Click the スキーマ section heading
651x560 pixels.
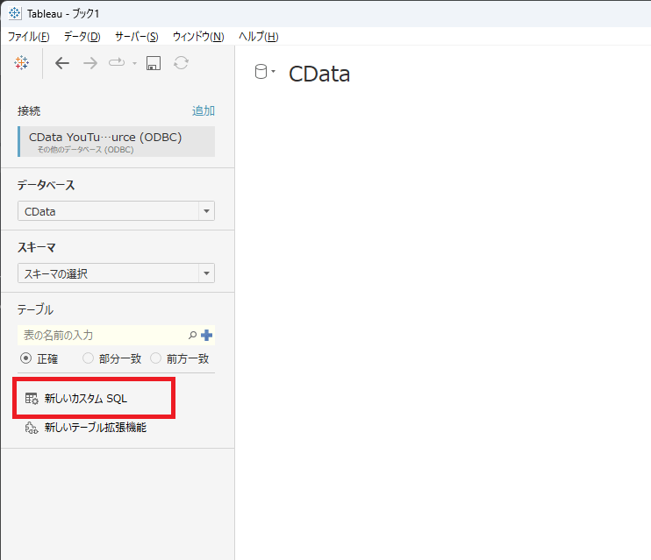pos(37,248)
